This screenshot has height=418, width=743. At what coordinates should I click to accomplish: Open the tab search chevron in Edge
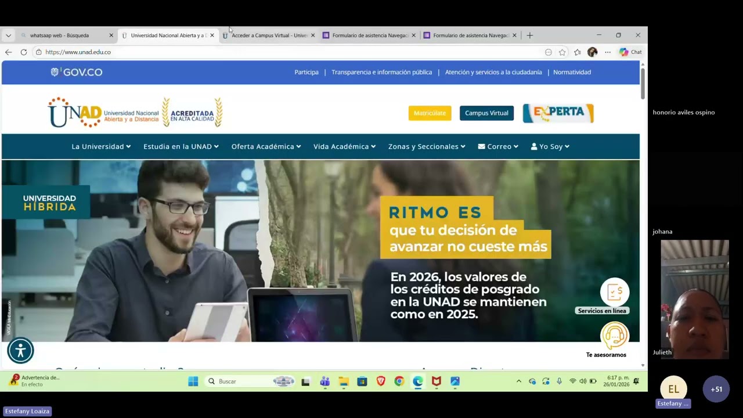tap(8, 35)
